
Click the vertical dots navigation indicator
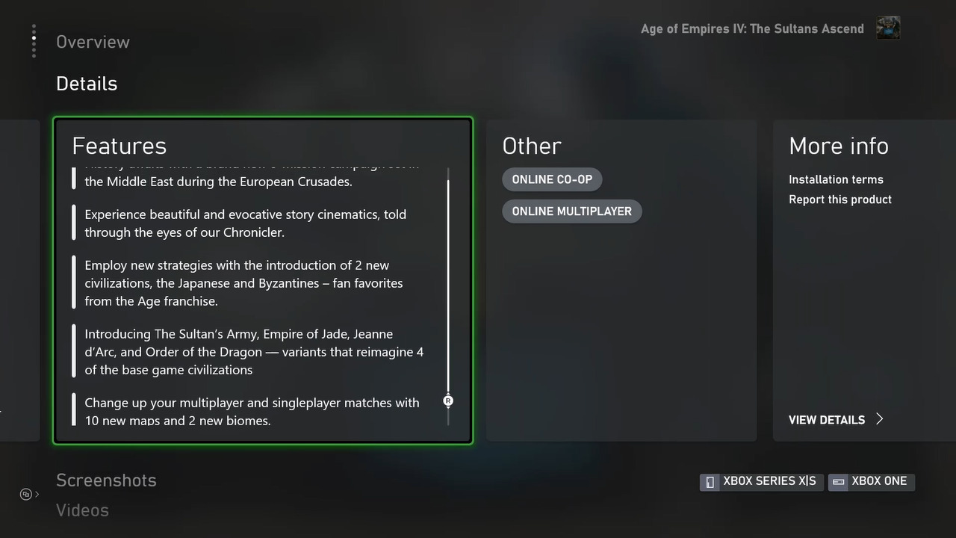coord(34,41)
